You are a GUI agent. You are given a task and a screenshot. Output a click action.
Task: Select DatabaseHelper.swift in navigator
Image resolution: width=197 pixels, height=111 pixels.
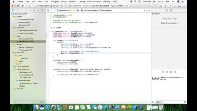pyautogui.click(x=26, y=19)
